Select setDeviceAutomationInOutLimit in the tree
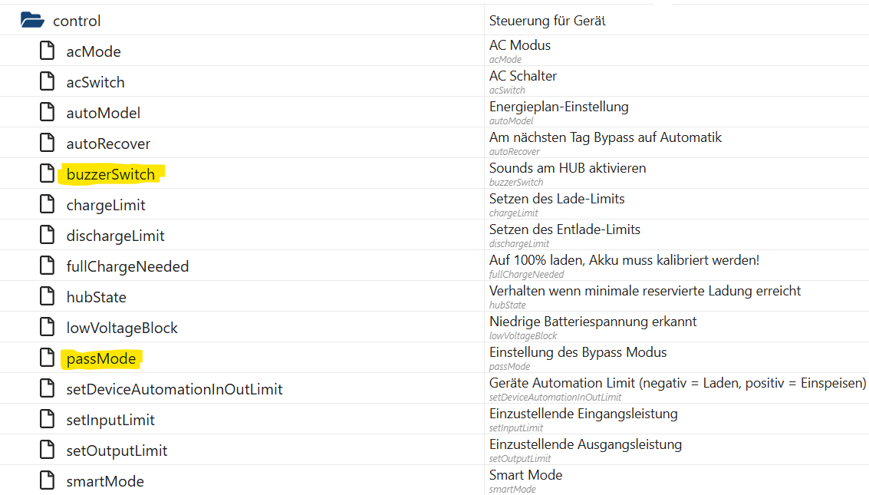The height and width of the screenshot is (495, 869). tap(174, 389)
